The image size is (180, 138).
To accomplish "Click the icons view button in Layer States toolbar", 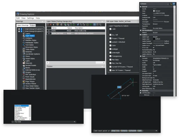I will pos(97,24).
